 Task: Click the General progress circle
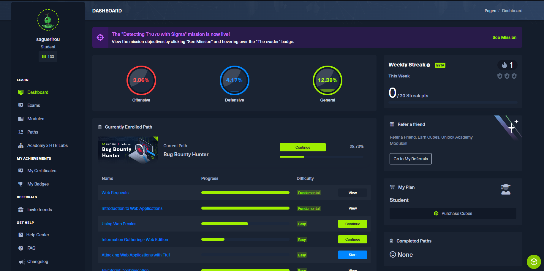[x=327, y=80]
